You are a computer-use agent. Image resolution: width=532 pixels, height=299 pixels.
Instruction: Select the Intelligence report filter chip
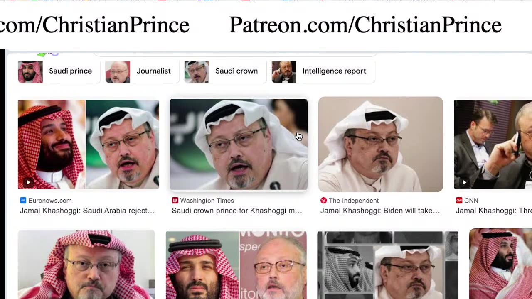pos(323,71)
